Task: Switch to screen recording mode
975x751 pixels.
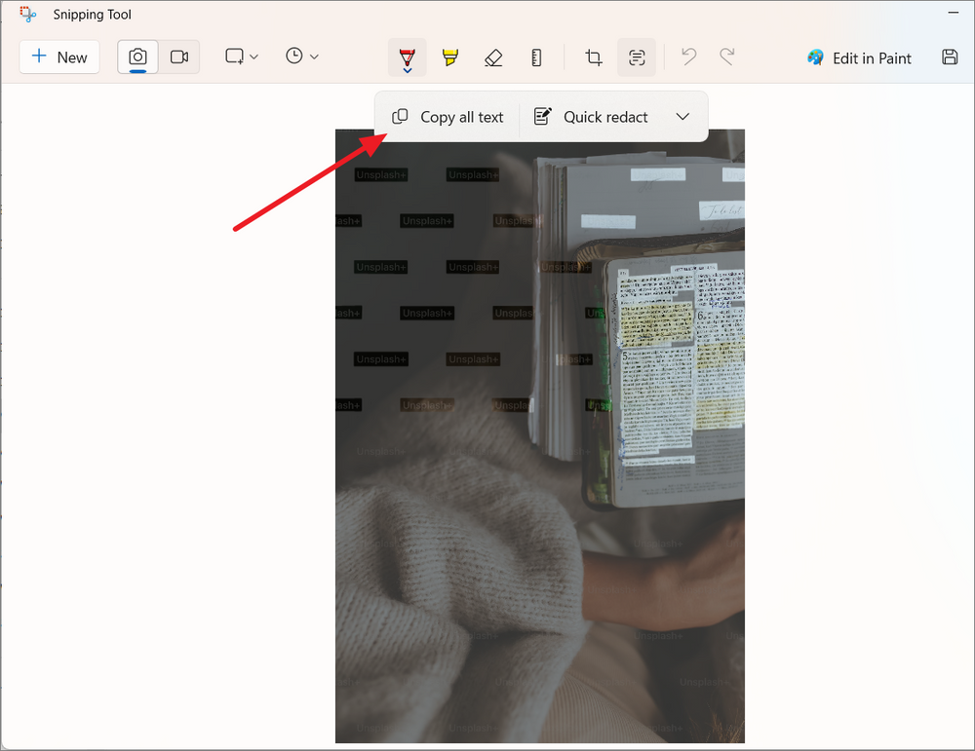Action: (179, 56)
